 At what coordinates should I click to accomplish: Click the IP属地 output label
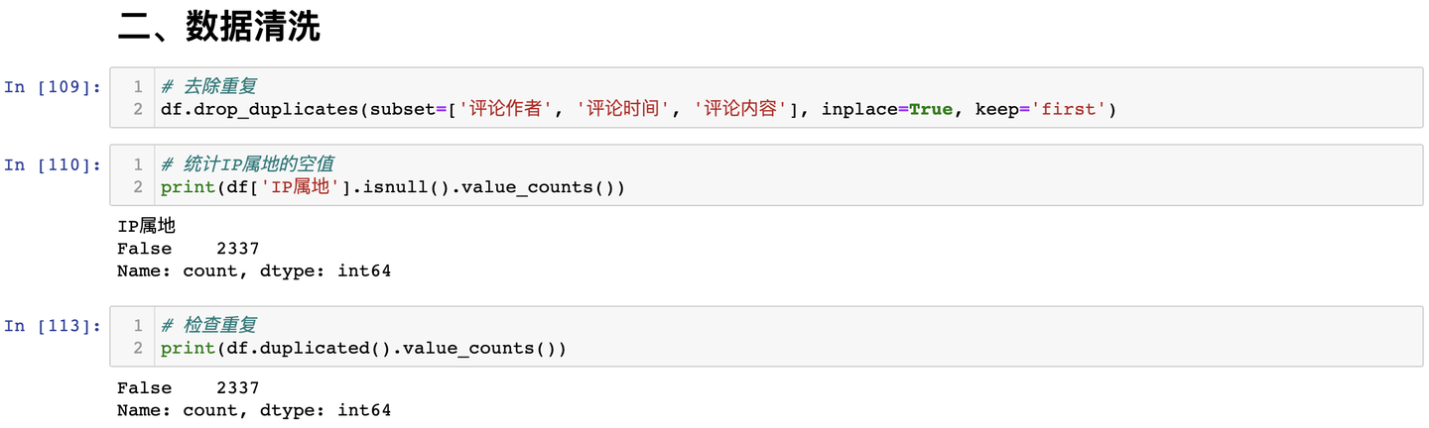(x=146, y=227)
